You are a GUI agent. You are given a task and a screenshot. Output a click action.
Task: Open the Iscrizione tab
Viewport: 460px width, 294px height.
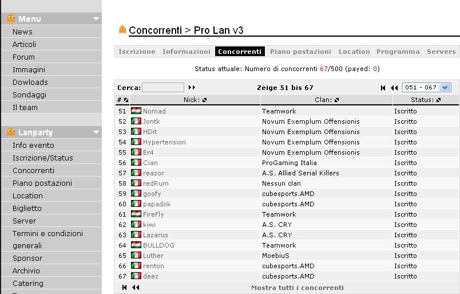[137, 52]
